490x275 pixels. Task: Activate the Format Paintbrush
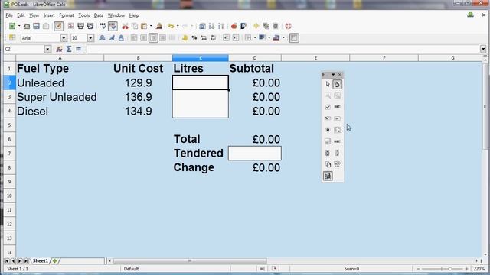[159, 26]
